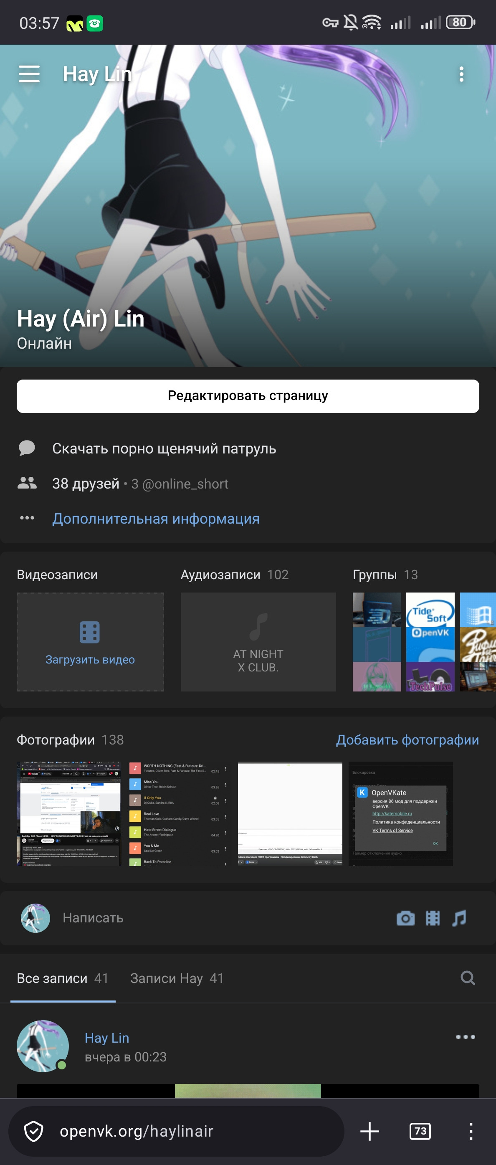Click the browser shield security icon
This screenshot has height=1165, width=496.
33,1131
